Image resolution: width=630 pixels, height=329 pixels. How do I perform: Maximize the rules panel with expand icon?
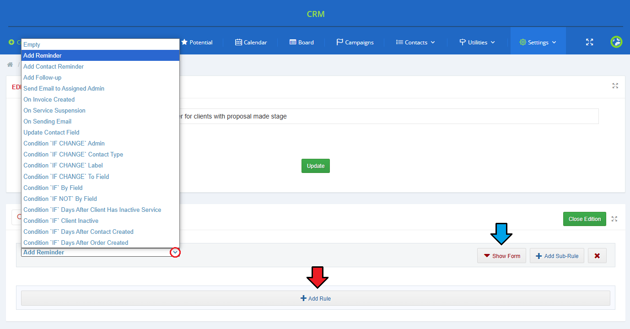tap(614, 219)
